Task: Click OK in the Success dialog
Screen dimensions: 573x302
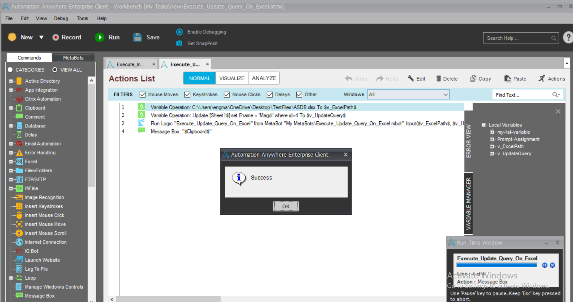Action: point(286,206)
